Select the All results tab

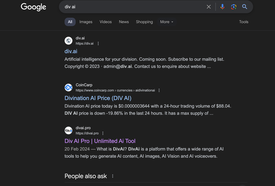pyautogui.click(x=70, y=22)
